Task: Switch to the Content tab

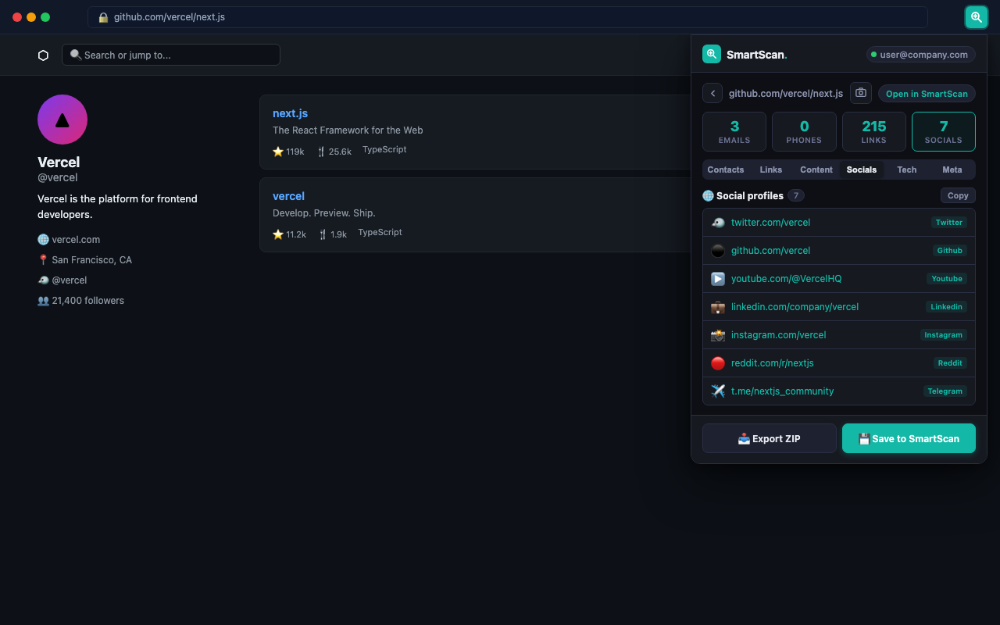Action: coord(816,170)
